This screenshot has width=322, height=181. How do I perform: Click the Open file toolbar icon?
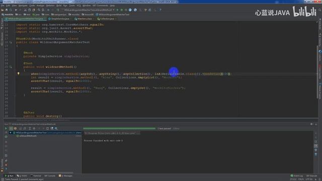pyautogui.click(x=3, y=10)
